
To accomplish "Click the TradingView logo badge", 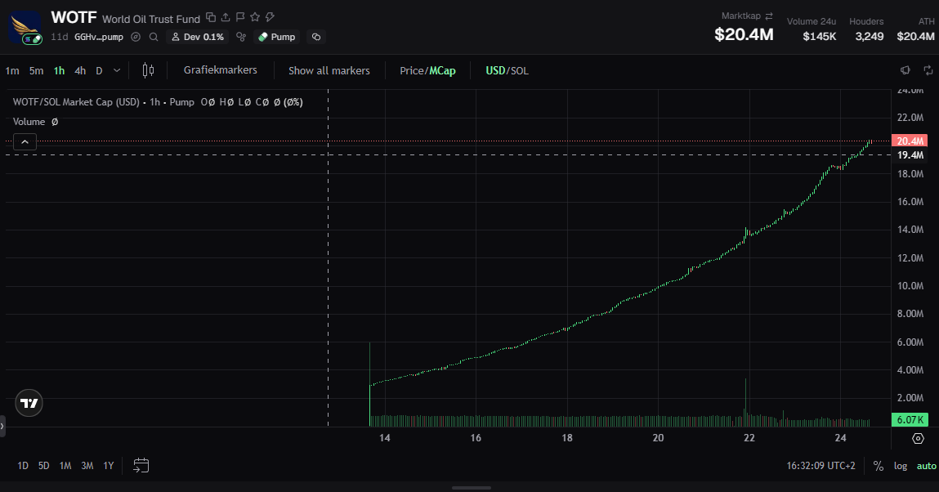I will coord(29,403).
